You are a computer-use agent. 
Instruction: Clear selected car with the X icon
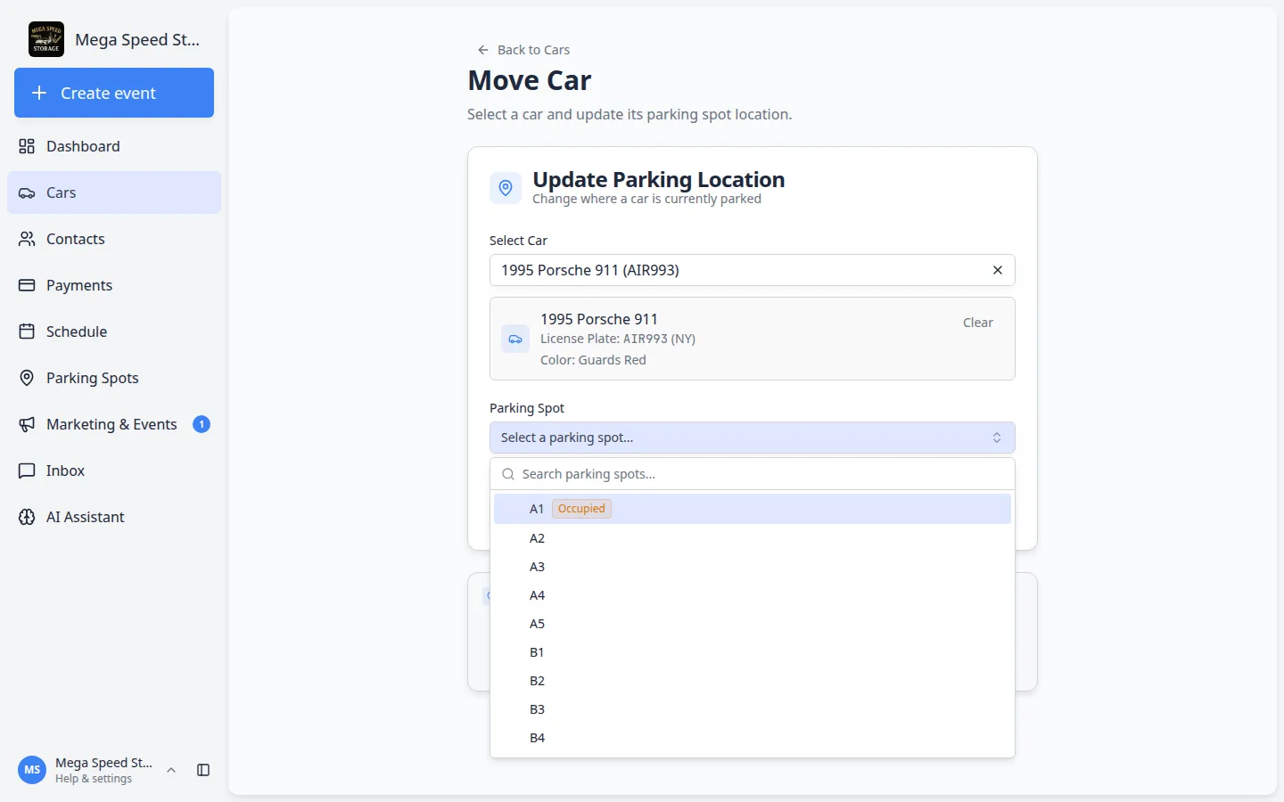[x=998, y=270]
